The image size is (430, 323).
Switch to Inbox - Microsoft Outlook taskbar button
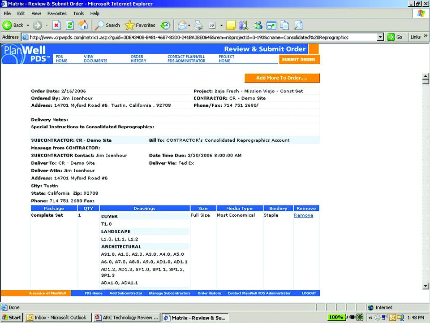point(57,318)
